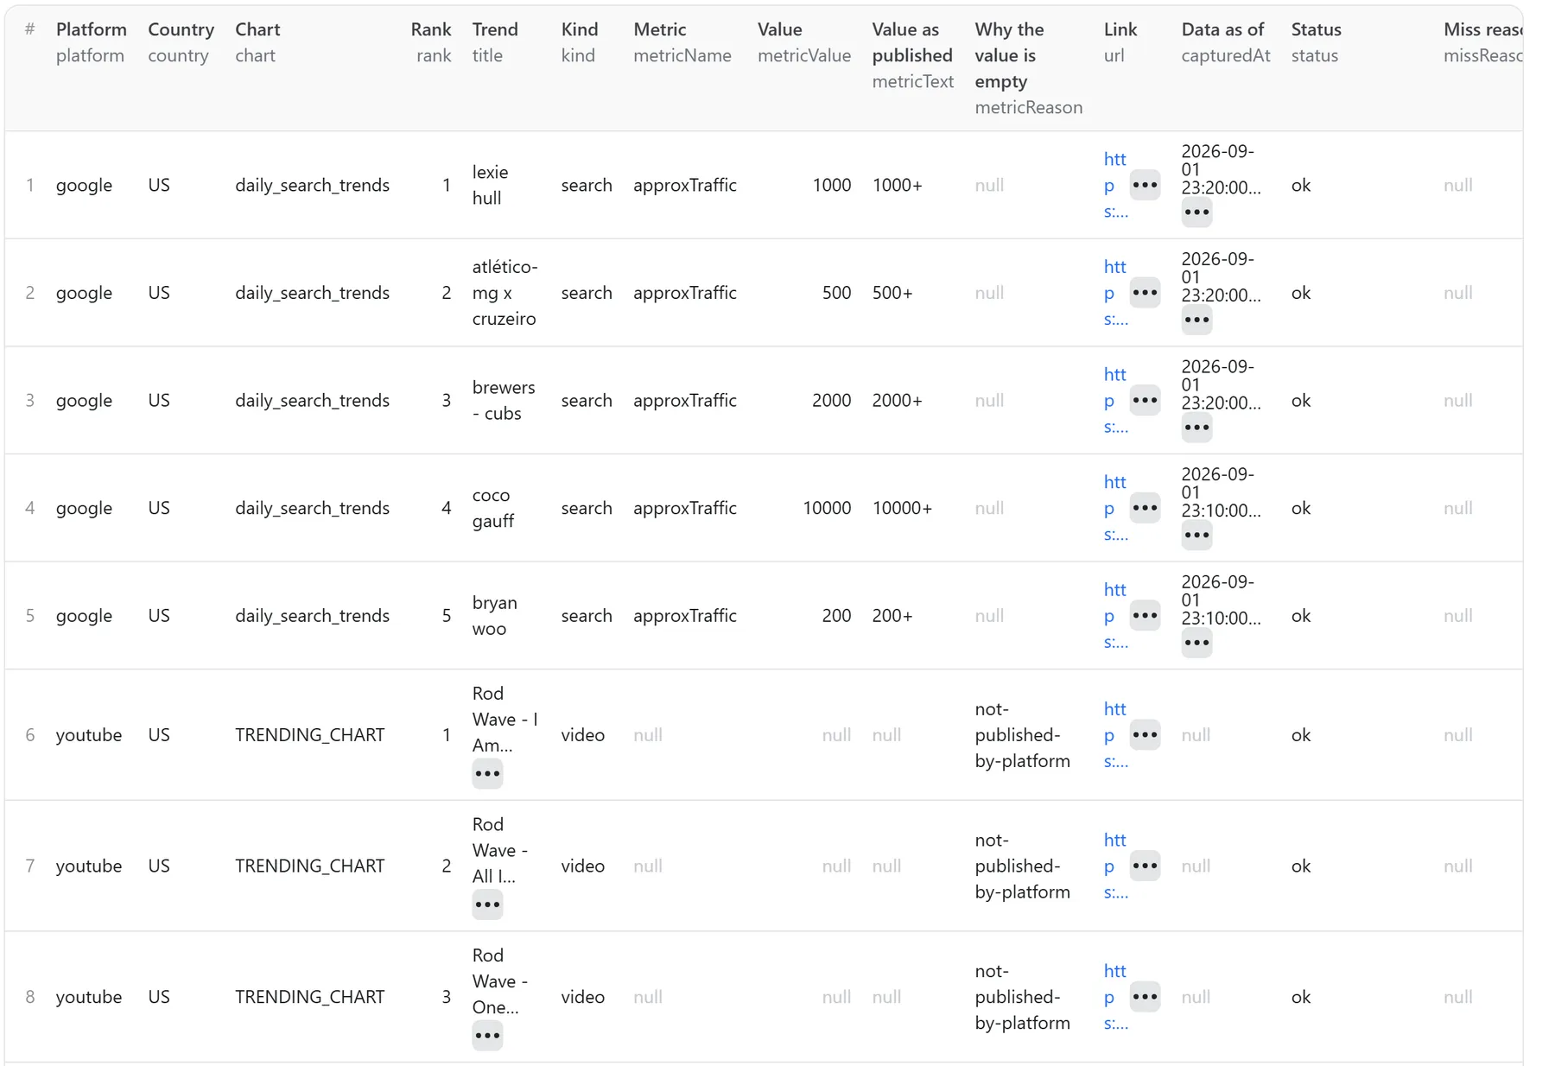This screenshot has width=1555, height=1066.
Task: Click daily_search_trends cell in row 1
Action: (x=313, y=185)
